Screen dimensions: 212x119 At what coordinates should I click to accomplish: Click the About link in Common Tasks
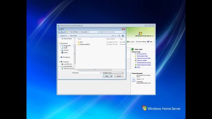point(138,67)
